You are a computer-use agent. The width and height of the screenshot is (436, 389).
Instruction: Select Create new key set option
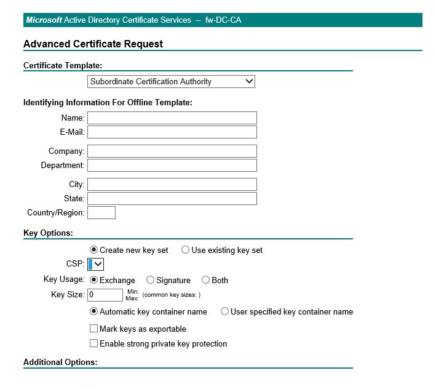coord(93,250)
